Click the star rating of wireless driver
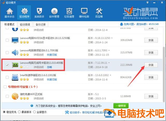This screenshot has width=166, height=121. [24, 67]
